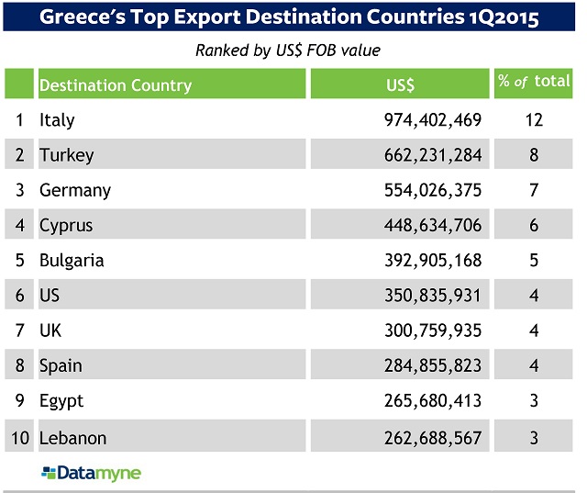The width and height of the screenshot is (587, 493).
Task: Click the Lebanon country cell
Action: (x=73, y=438)
